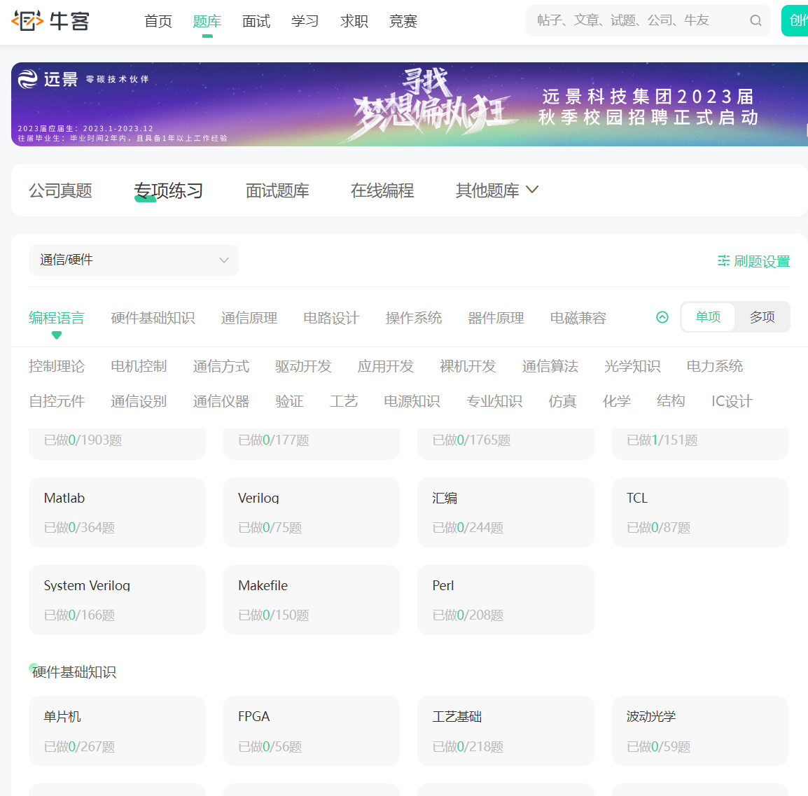Select 工艺 category
The width and height of the screenshot is (808, 796).
coord(344,401)
